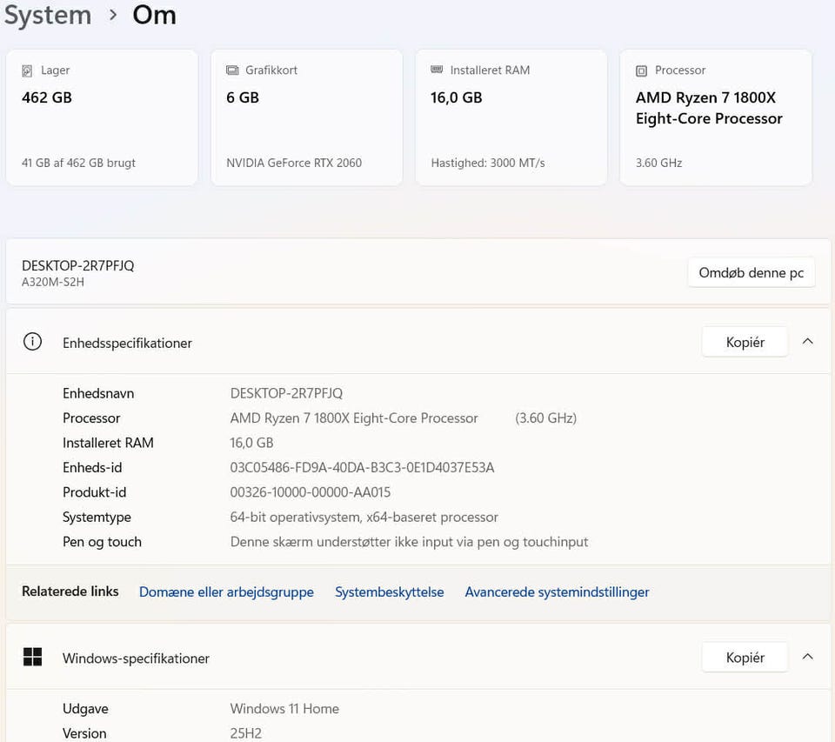Select 'NVIDIA GeForce RTX 2060' text
835x742 pixels.
[x=294, y=163]
